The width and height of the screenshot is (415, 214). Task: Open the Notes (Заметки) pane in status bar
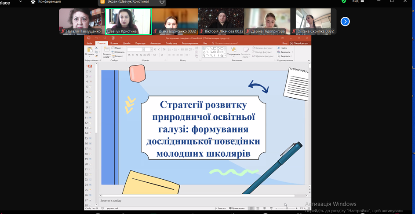tap(220, 208)
